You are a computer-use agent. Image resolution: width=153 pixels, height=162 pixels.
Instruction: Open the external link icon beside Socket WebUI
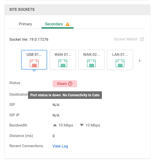pos(142,39)
